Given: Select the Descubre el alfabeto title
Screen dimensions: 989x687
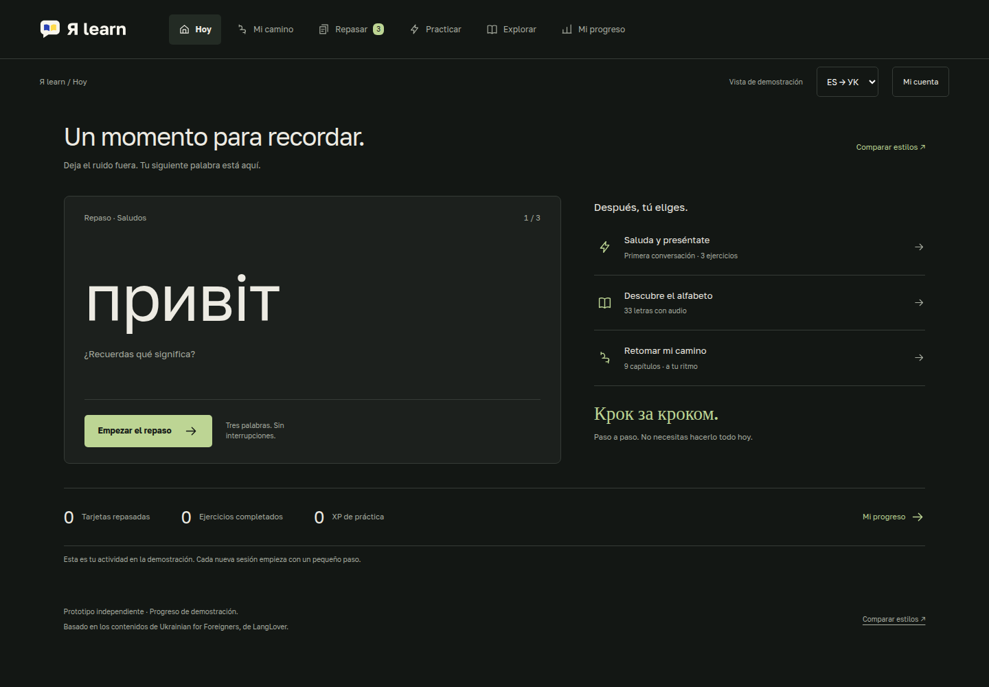Looking at the screenshot, I should (x=668, y=295).
